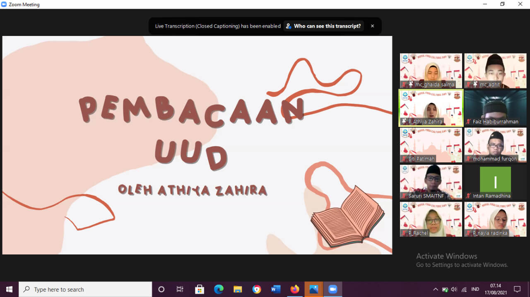Open the Zoom icon in the taskbar
This screenshot has height=297, width=530.
coord(333,289)
